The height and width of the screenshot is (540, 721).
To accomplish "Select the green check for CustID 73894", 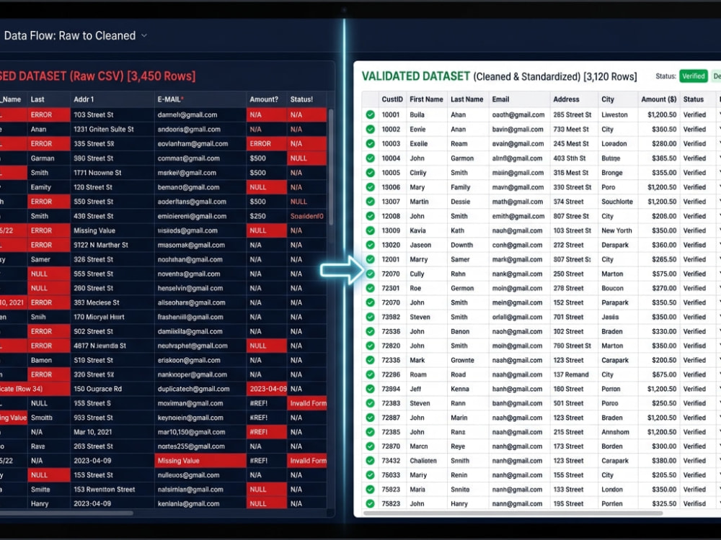I will click(x=370, y=389).
